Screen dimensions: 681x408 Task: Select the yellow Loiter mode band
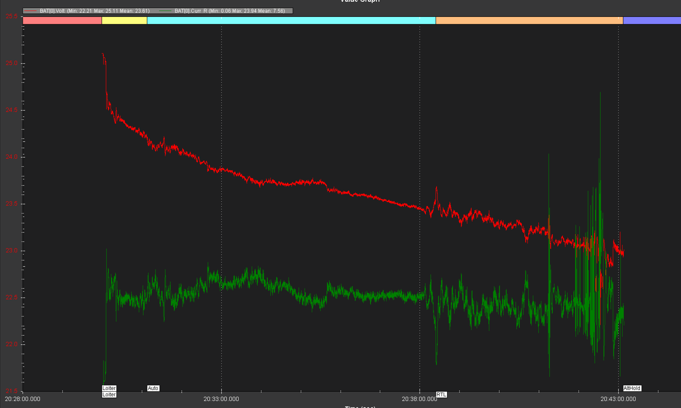(x=124, y=20)
